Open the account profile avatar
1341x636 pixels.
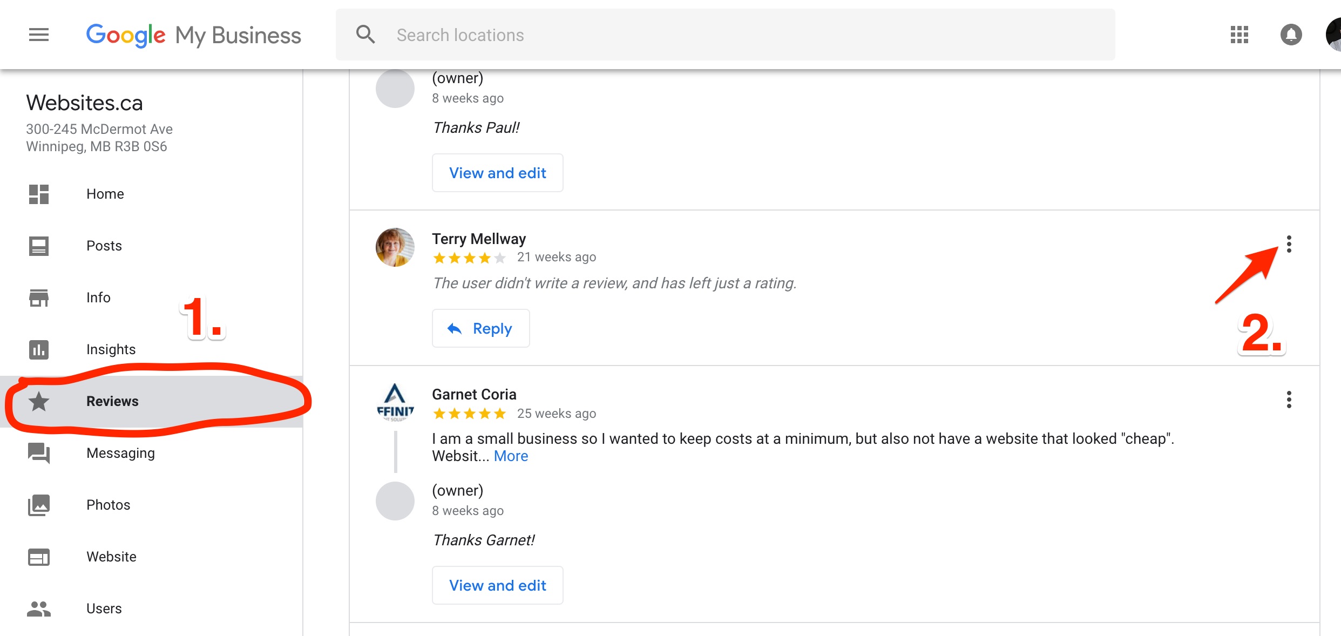(x=1333, y=35)
